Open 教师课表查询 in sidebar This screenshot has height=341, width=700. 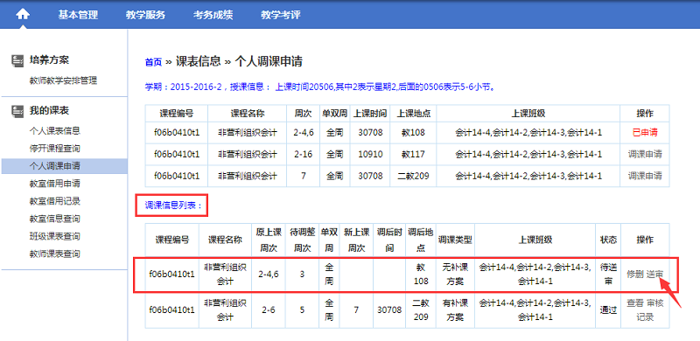pyautogui.click(x=55, y=254)
